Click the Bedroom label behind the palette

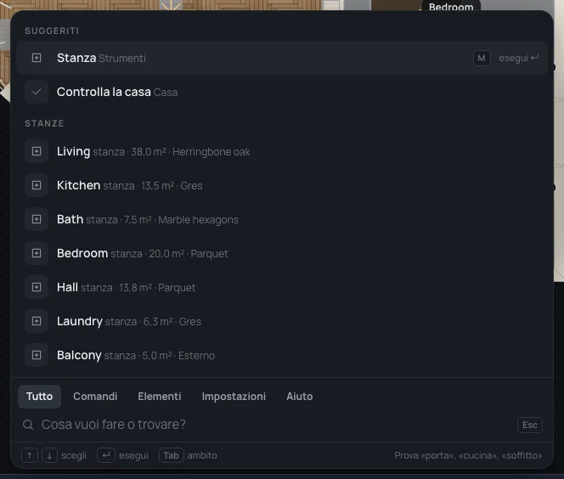(451, 7)
